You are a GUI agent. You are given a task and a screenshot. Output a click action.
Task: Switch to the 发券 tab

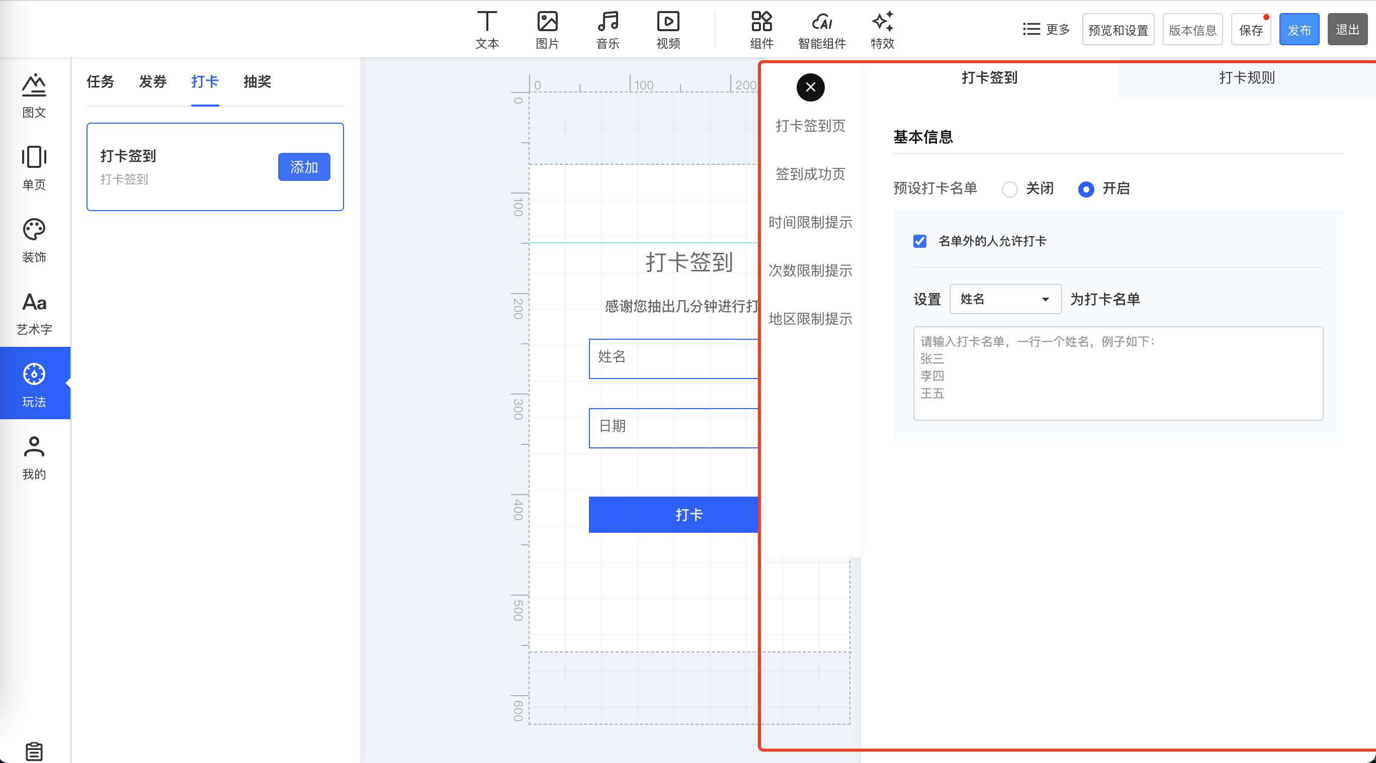click(x=152, y=81)
